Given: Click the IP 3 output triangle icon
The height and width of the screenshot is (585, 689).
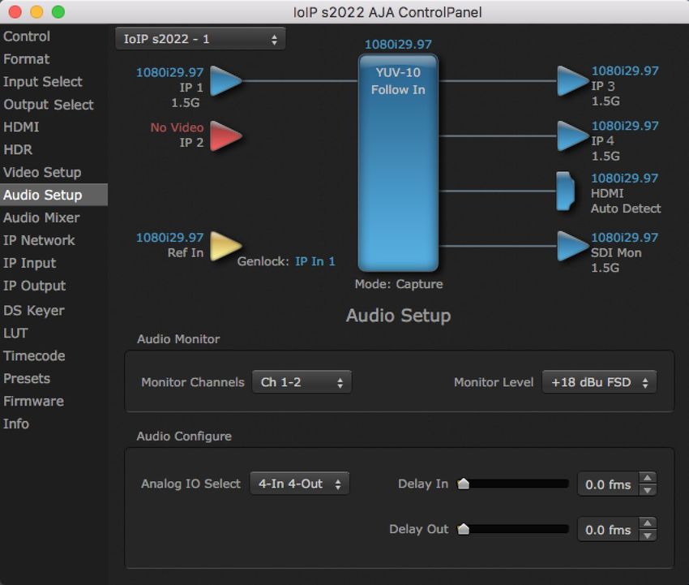Looking at the screenshot, I should coord(572,81).
